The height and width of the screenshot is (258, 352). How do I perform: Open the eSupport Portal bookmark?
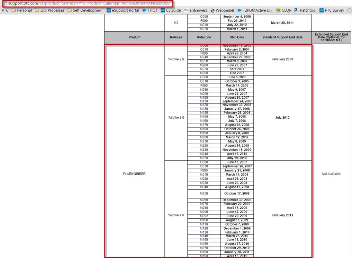coord(125,10)
